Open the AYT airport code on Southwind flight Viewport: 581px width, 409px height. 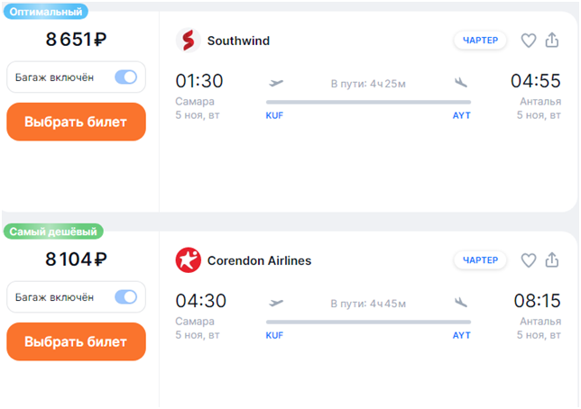(462, 115)
